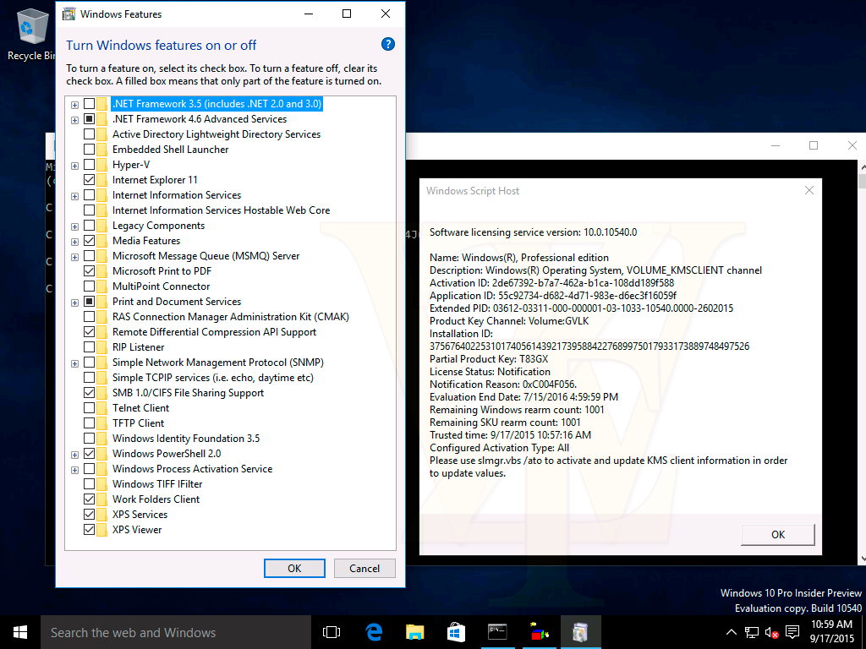
Task: Open the Recycle Bin desktop icon
Action: tap(31, 34)
